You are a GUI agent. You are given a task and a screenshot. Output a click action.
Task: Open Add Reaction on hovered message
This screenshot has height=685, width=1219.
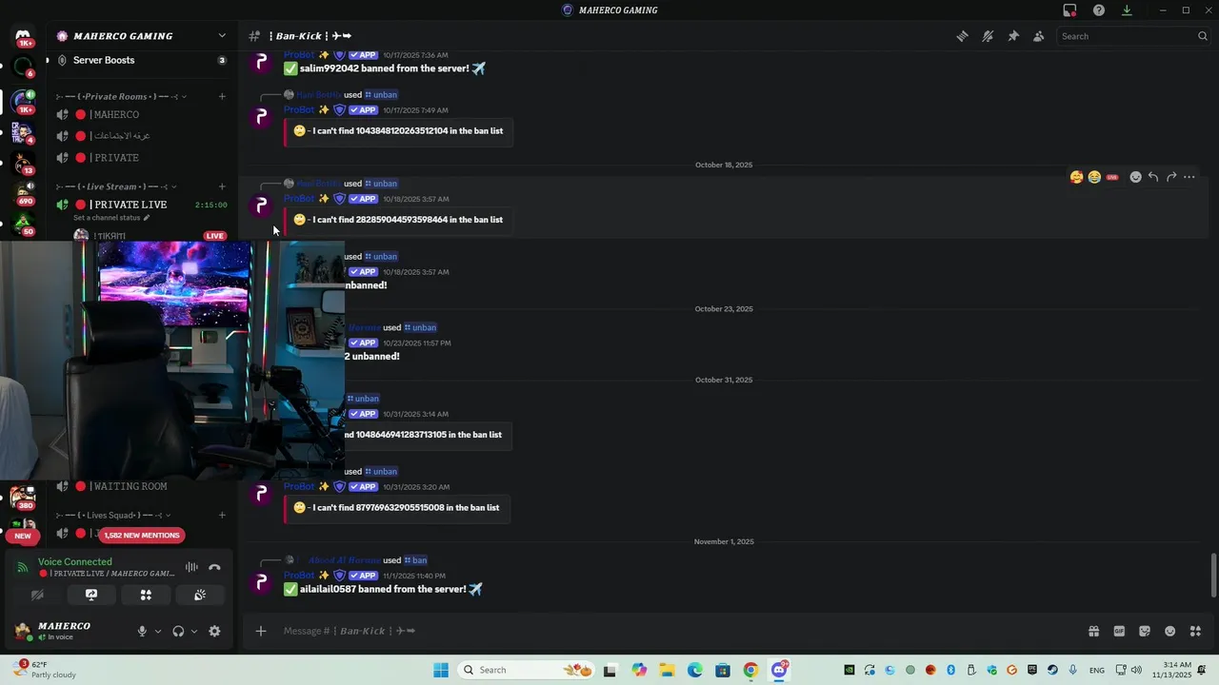(1135, 177)
